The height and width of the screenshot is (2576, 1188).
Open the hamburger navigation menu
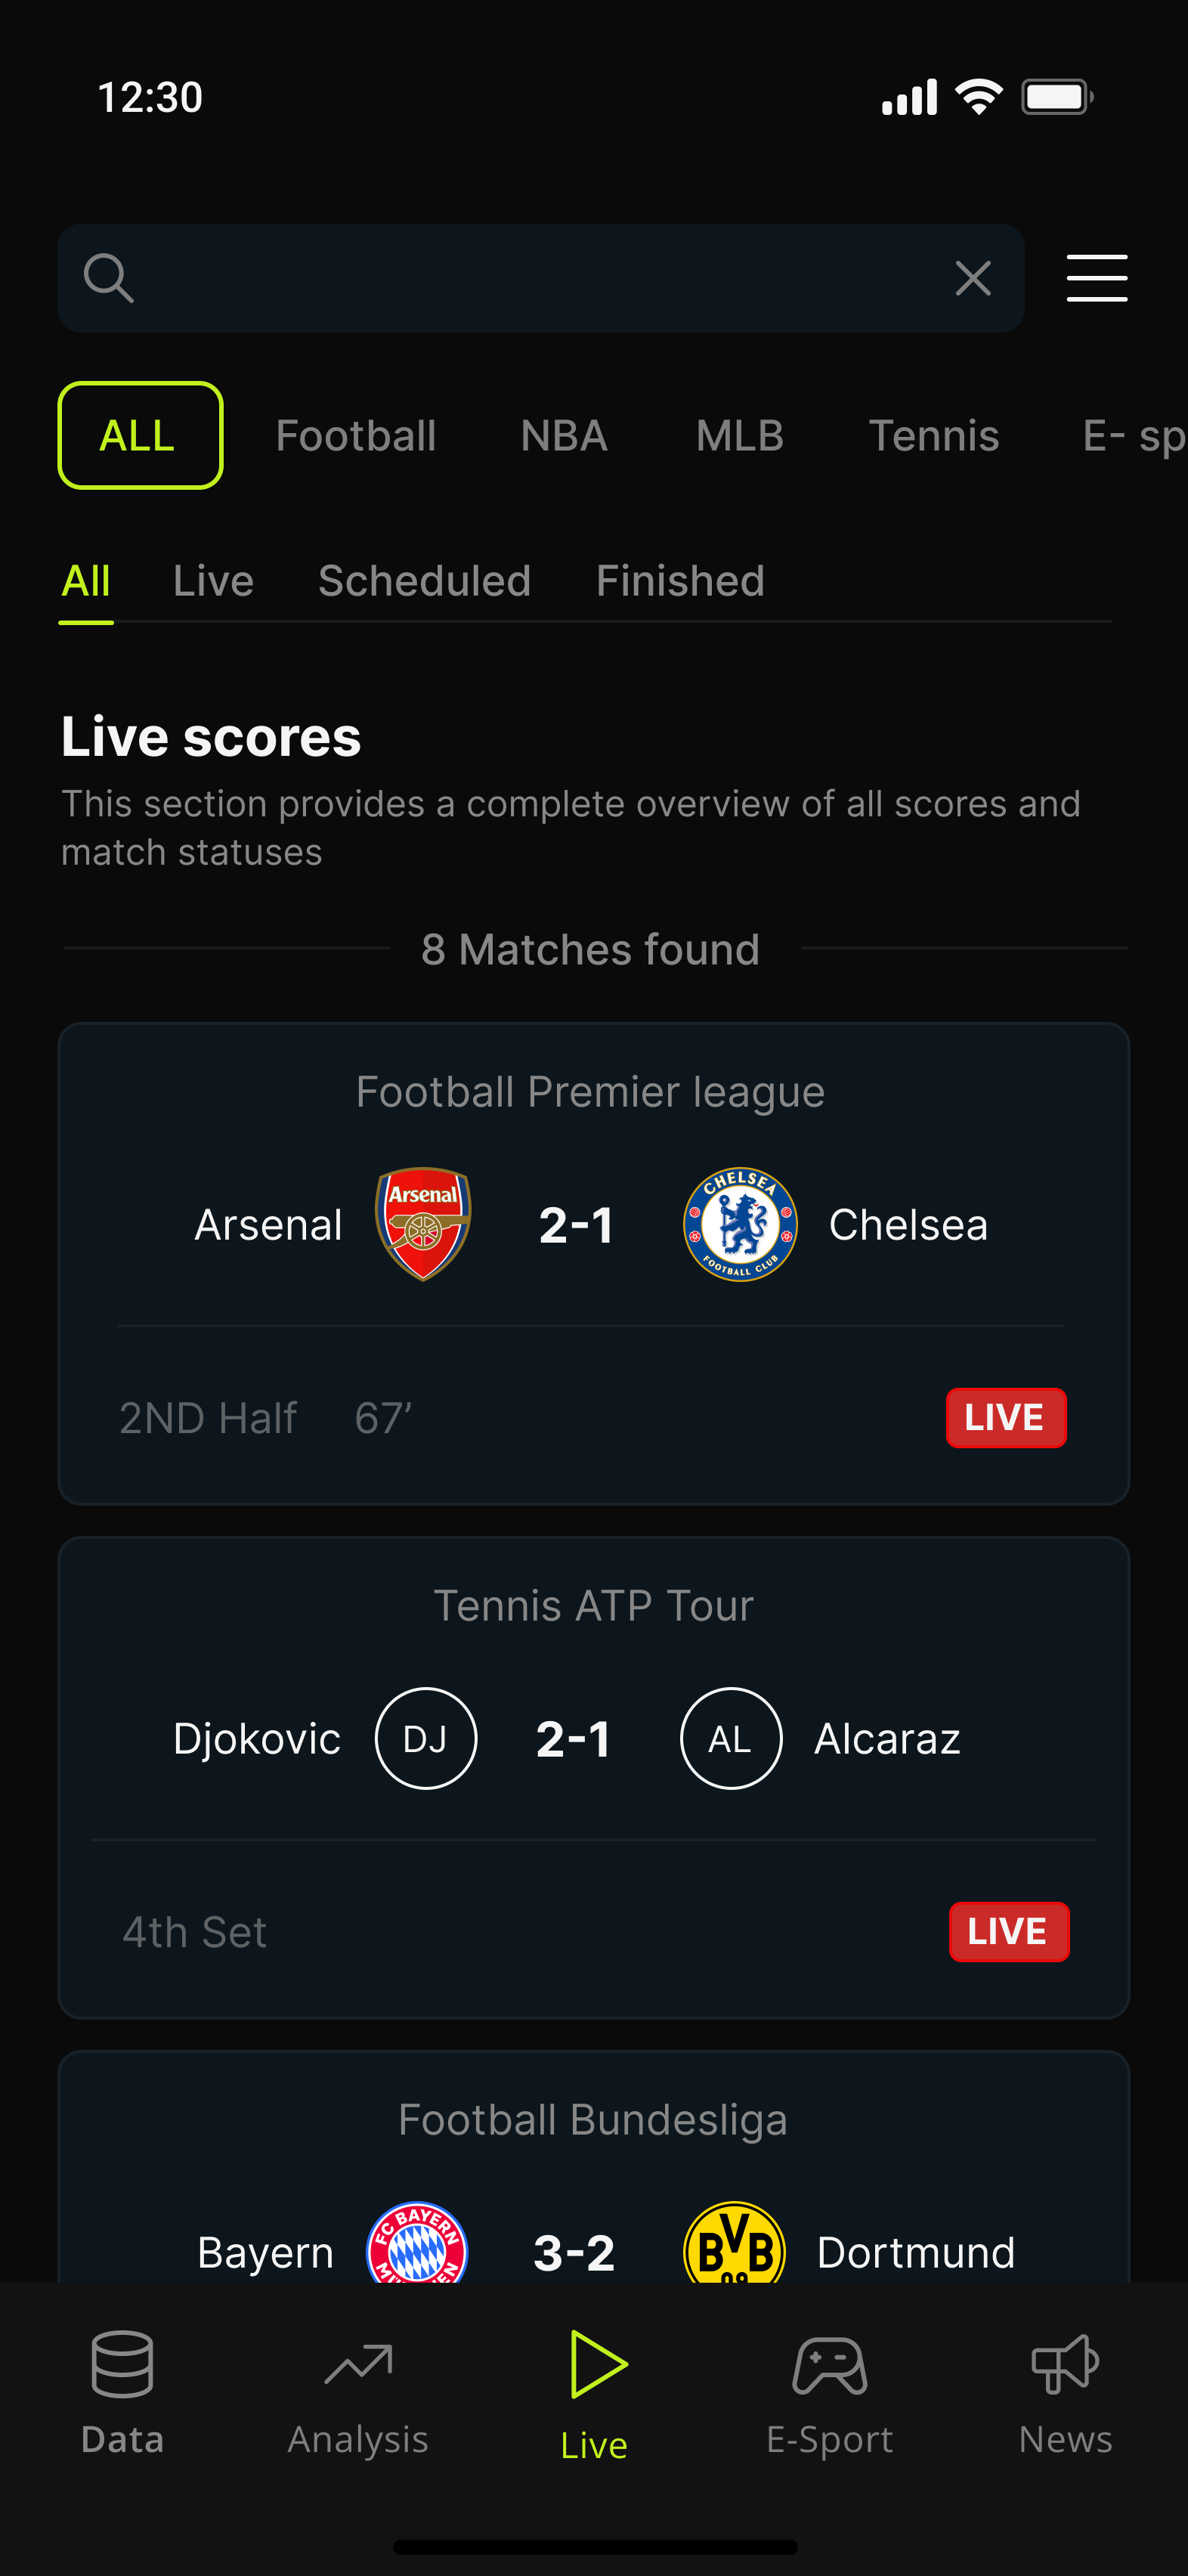coord(1096,278)
